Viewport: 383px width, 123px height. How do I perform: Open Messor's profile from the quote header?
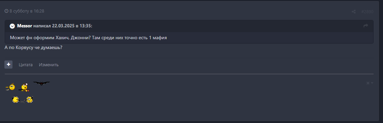pyautogui.click(x=25, y=26)
